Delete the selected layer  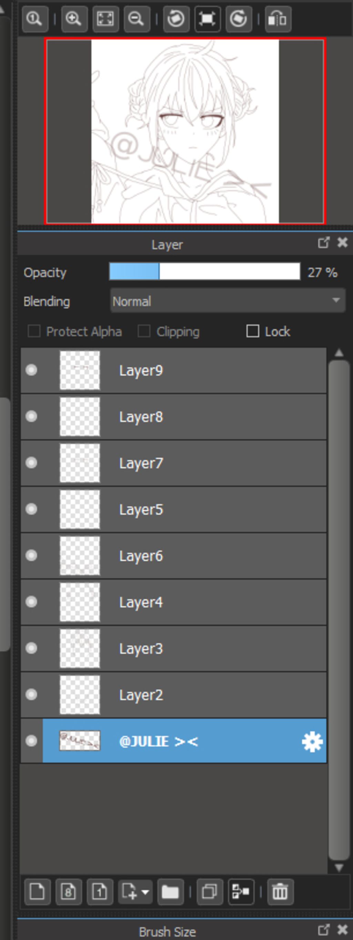click(280, 892)
